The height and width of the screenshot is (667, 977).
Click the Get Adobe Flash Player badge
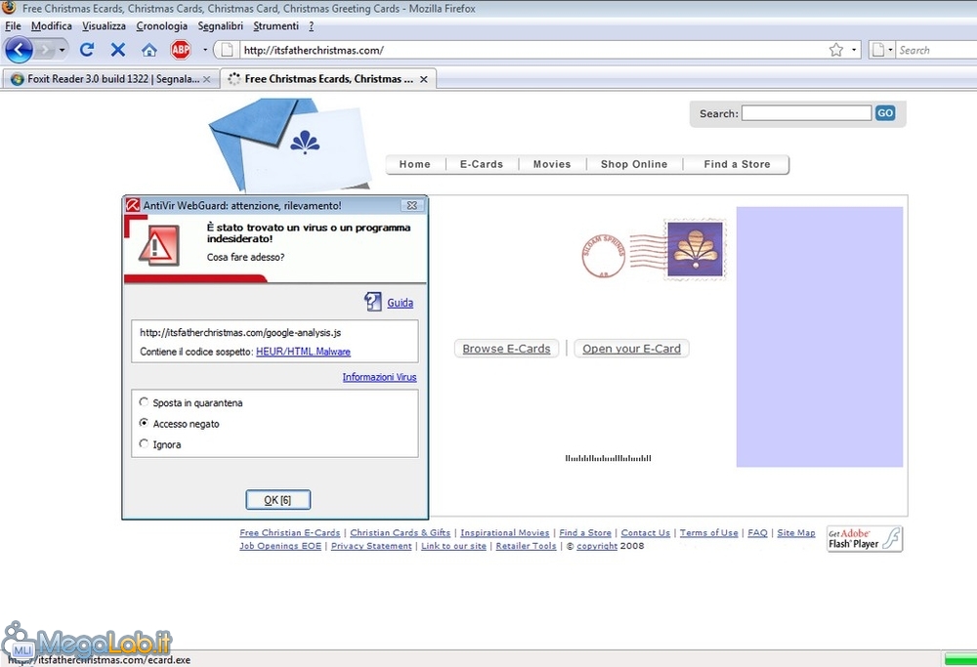click(865, 538)
